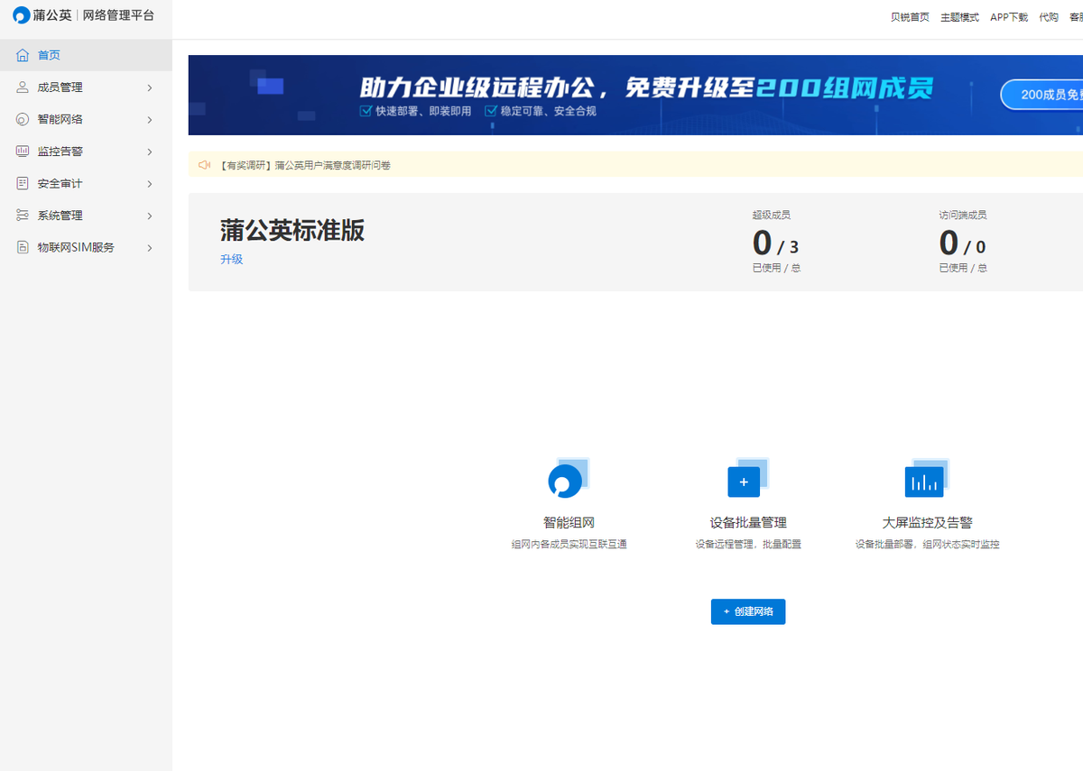Click 组网内各成员实现互联互通 description
This screenshot has height=771, width=1083.
point(569,545)
